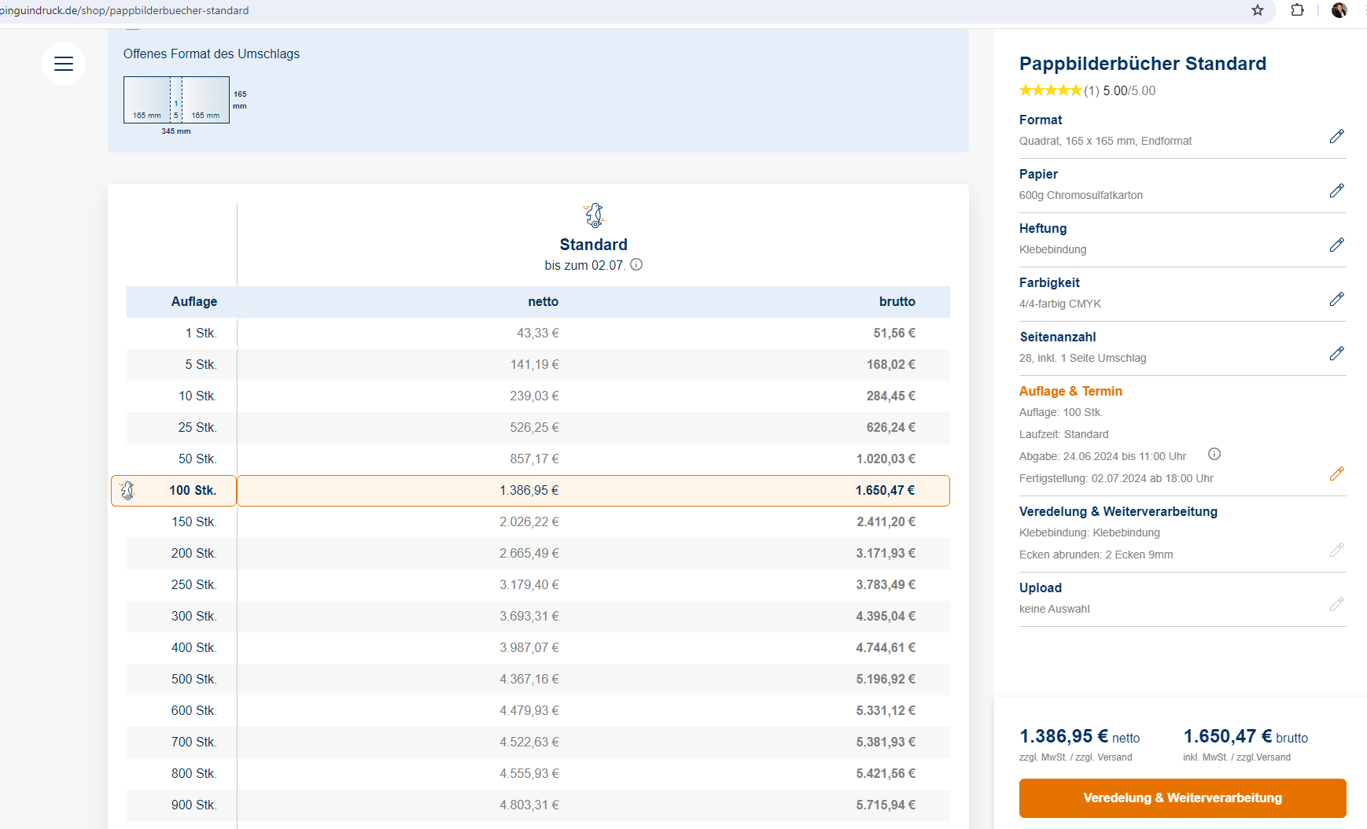Click orange pencil for Auflage & Termin
1367x829 pixels.
[x=1336, y=473]
